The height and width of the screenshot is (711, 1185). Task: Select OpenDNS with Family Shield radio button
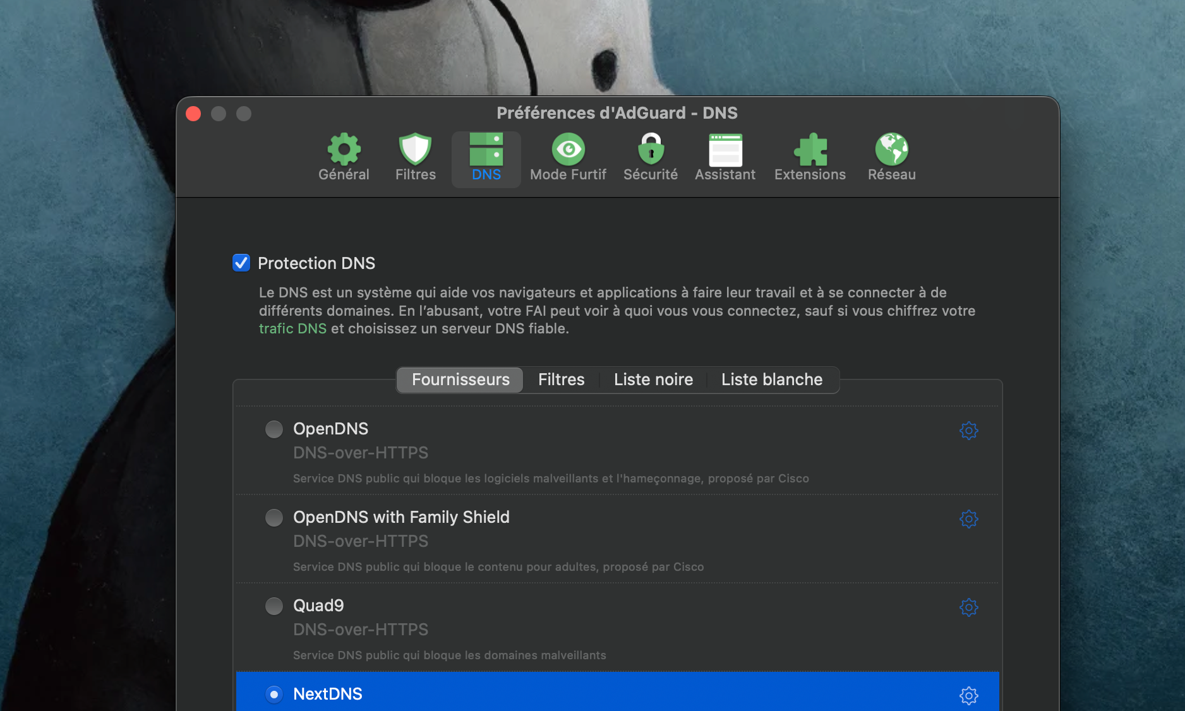274,518
